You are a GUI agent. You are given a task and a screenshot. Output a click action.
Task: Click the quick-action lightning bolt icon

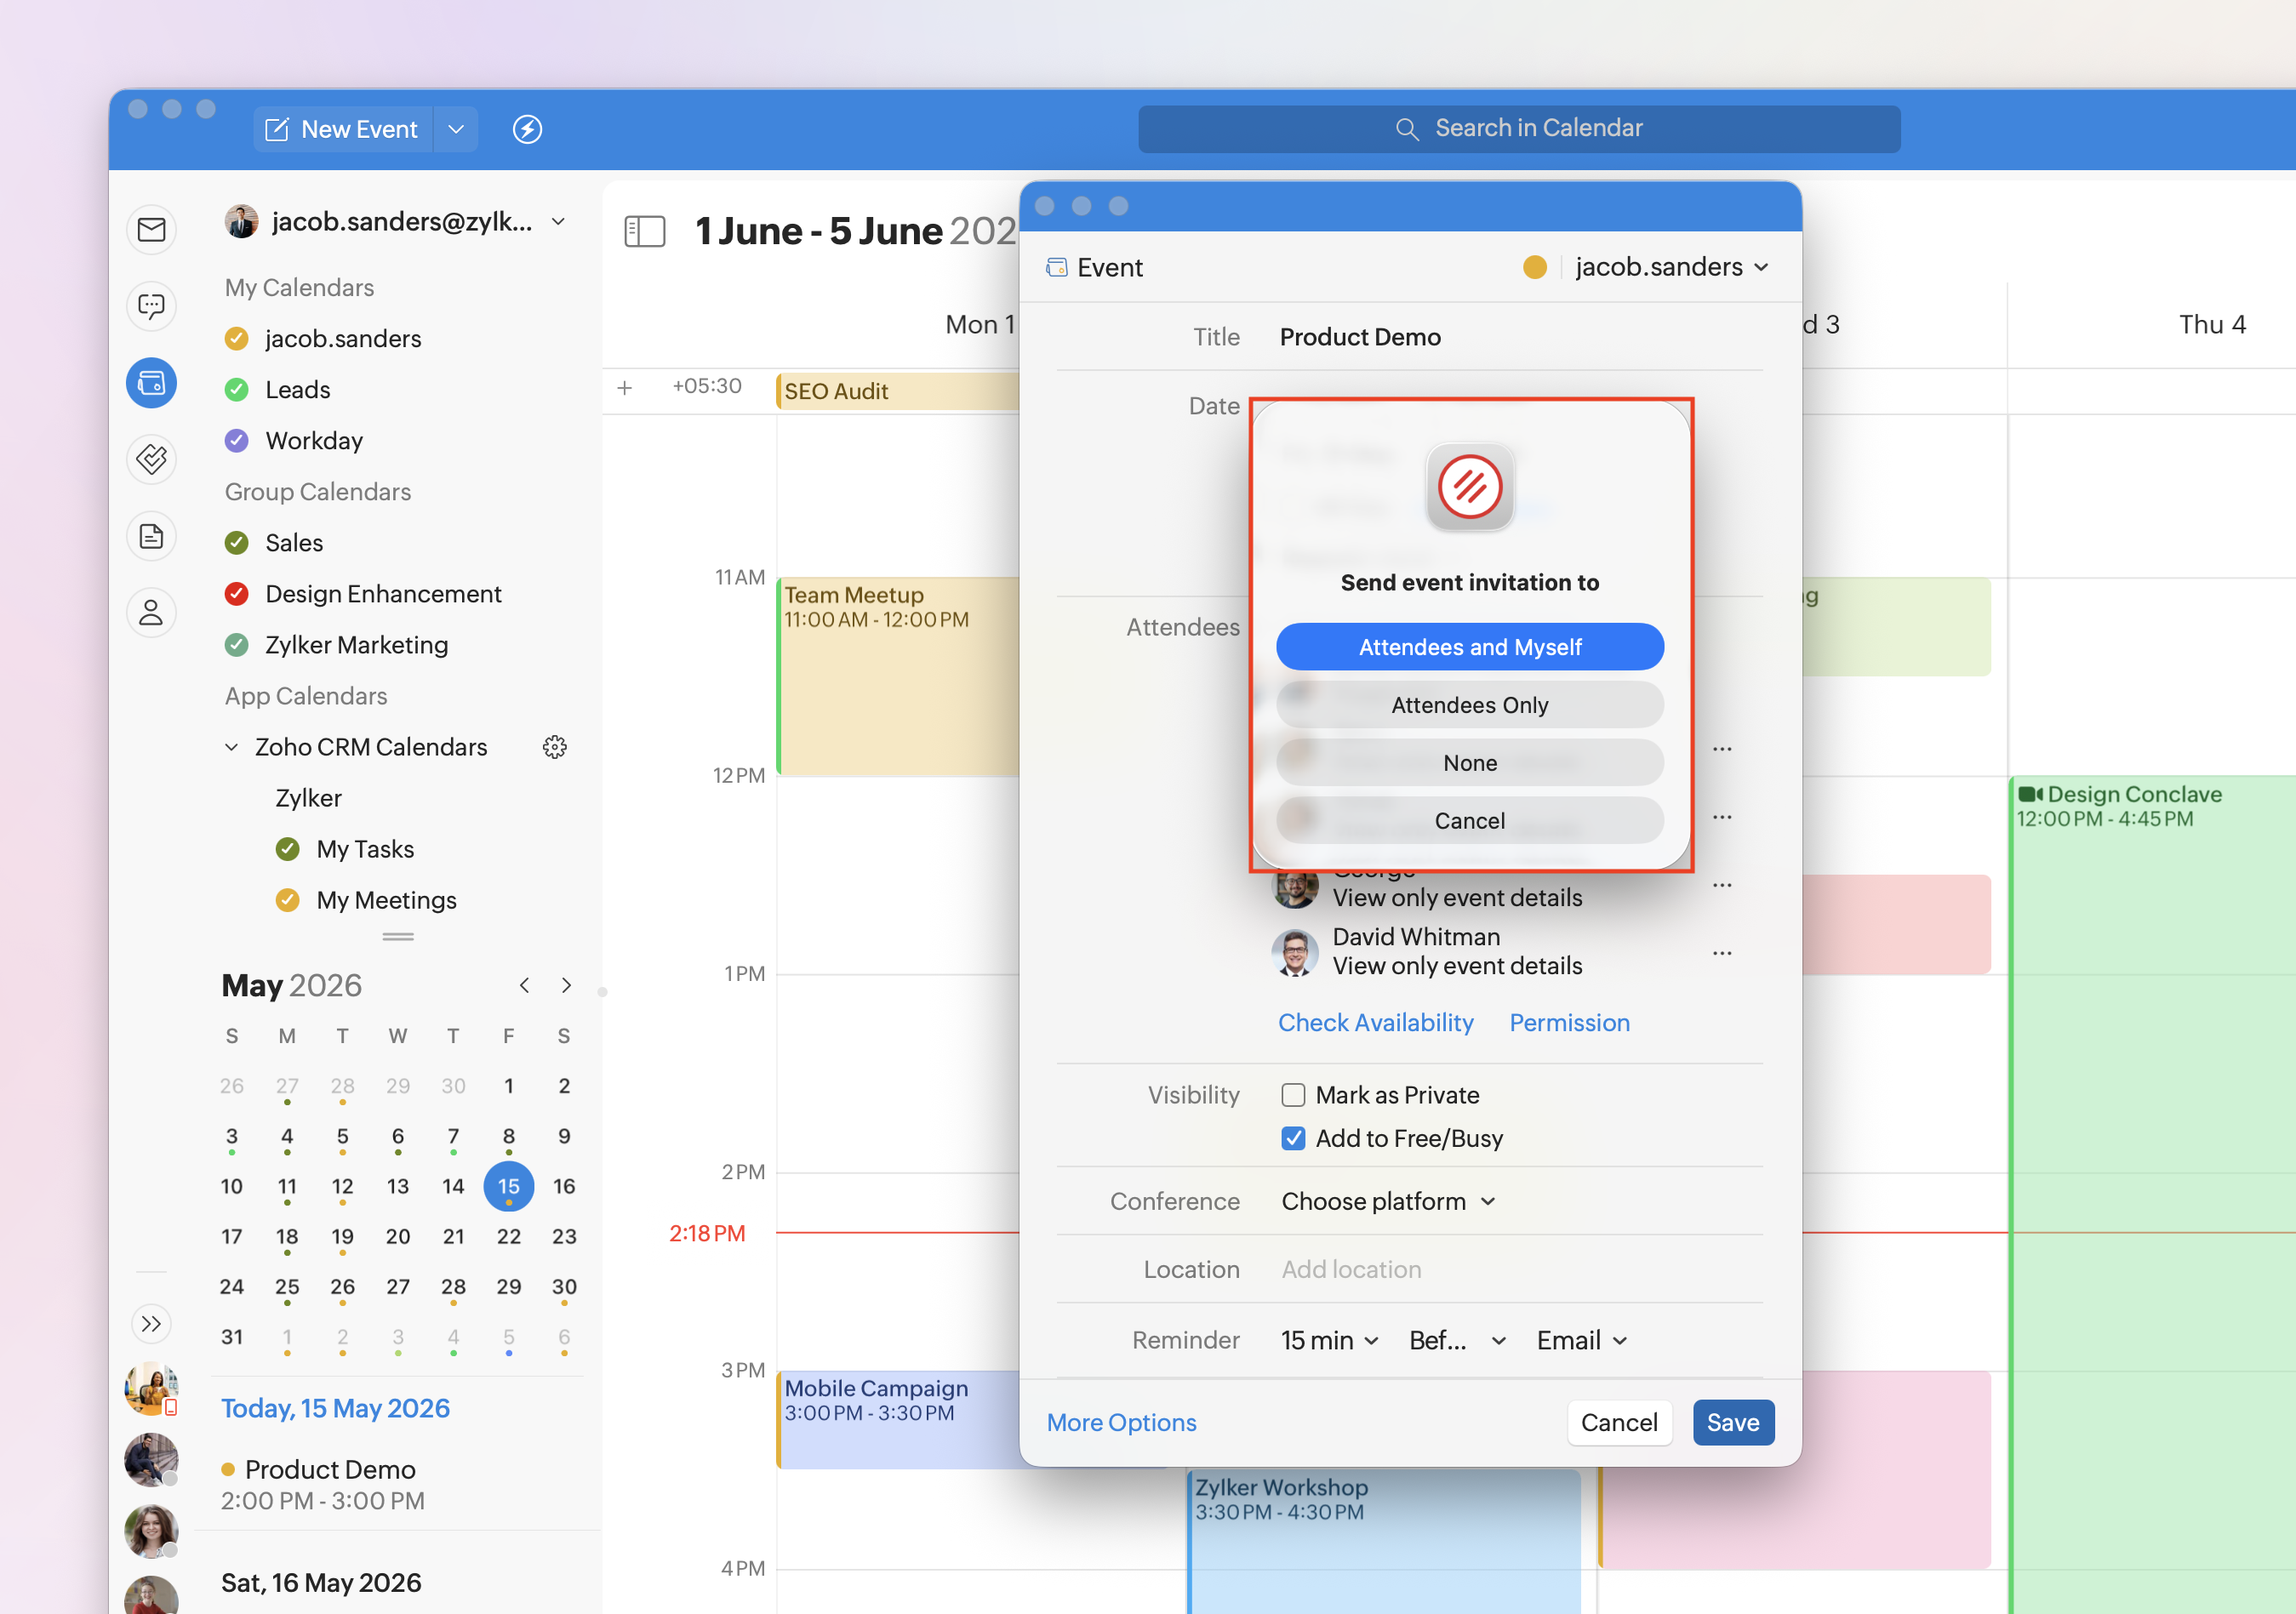527,129
